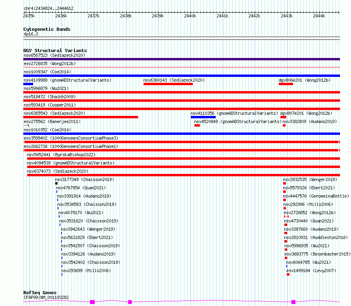
Task: Click the nsv4110356 gnomAD variant label
Action: point(234,113)
